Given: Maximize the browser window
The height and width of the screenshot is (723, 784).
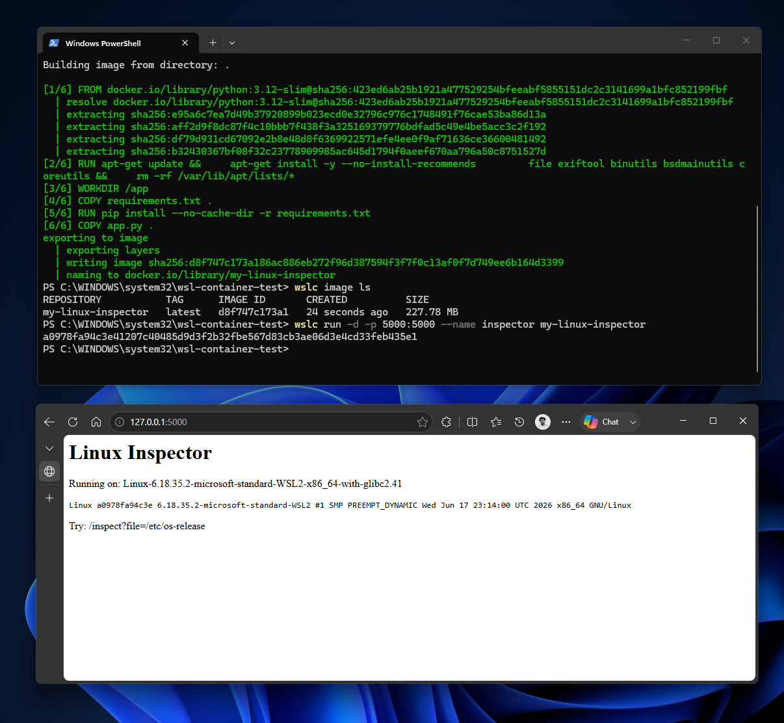Looking at the screenshot, I should pyautogui.click(x=713, y=421).
